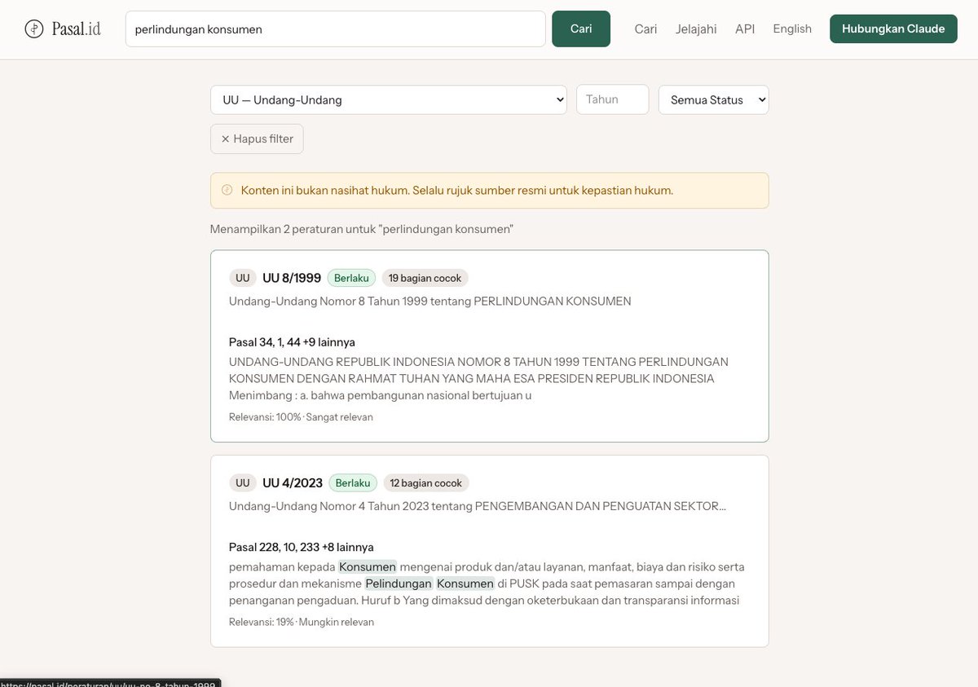Open the UU 4/2023 result title
The width and height of the screenshot is (978, 687).
(293, 482)
